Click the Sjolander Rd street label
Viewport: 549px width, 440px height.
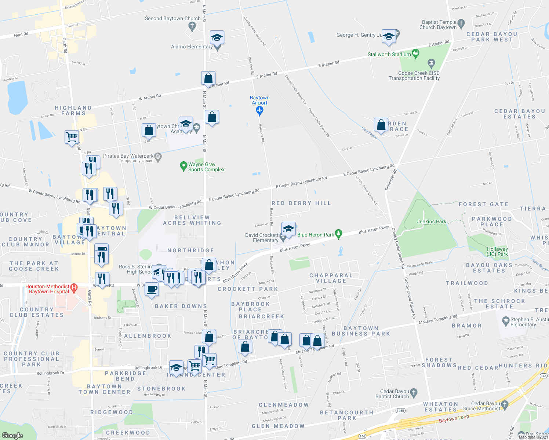pyautogui.click(x=391, y=180)
